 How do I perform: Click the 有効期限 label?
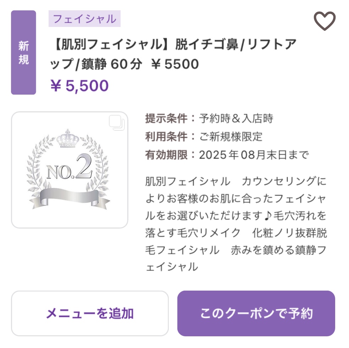click(x=166, y=155)
